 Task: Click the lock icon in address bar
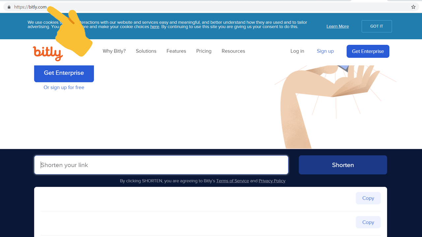pyautogui.click(x=9, y=7)
